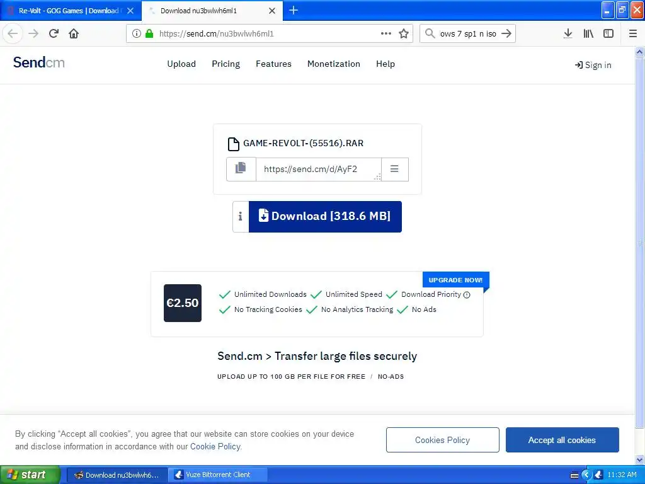
Task: Switch to Firefox Download taskbar button
Action: click(x=117, y=475)
